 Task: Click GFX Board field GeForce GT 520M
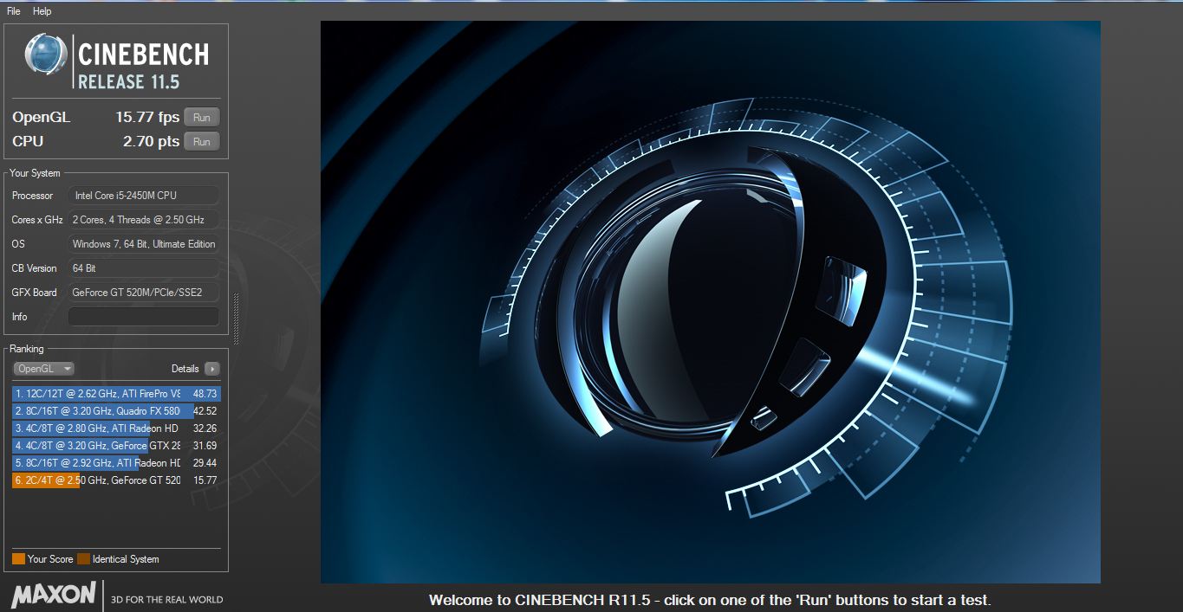pyautogui.click(x=144, y=293)
